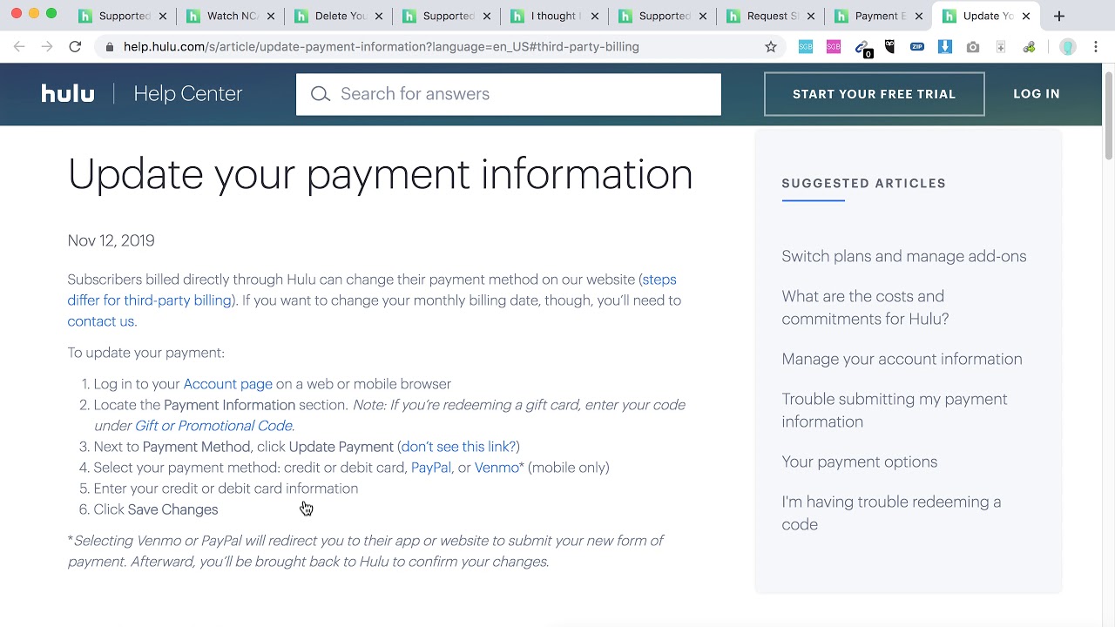
Task: Switch to the 'Delete You' tab
Action: click(336, 16)
